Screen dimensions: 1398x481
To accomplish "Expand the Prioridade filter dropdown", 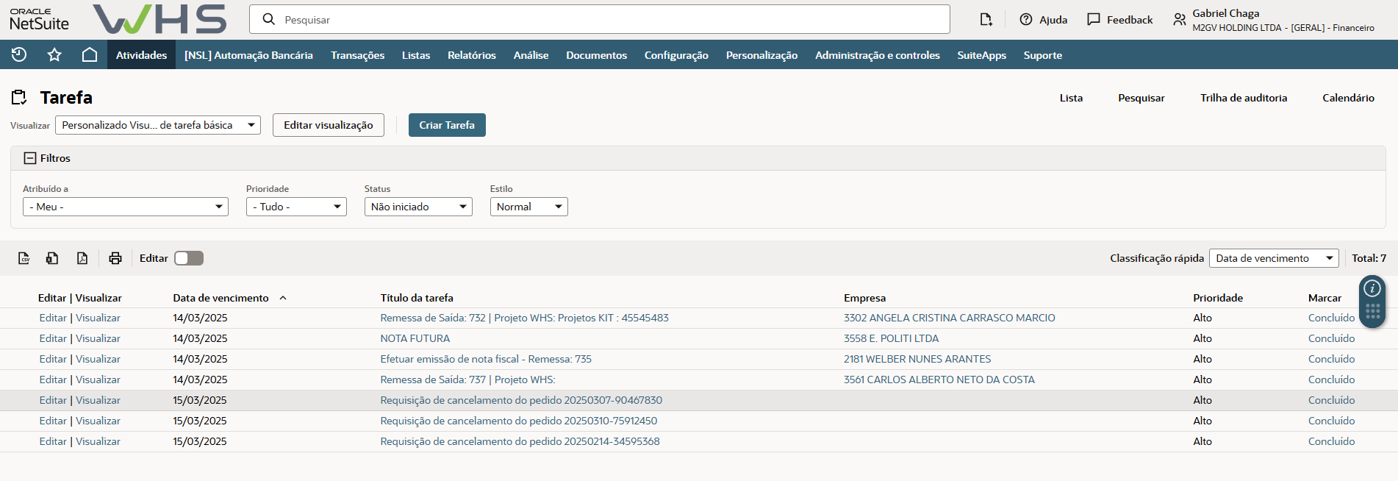I will click(x=296, y=207).
